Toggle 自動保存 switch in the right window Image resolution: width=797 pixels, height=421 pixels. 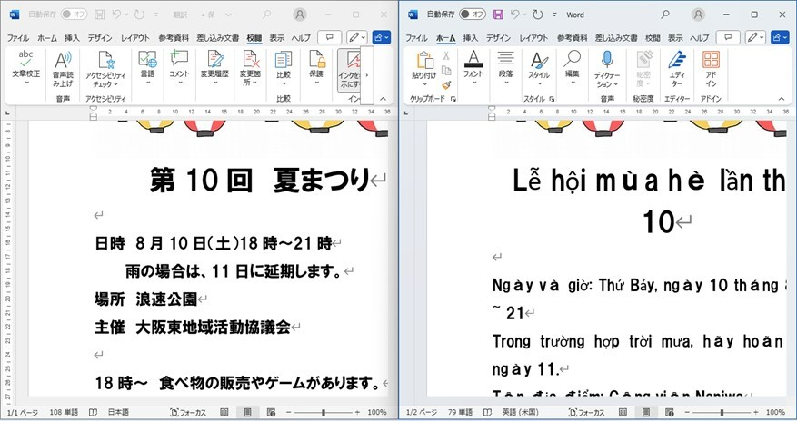pos(473,15)
